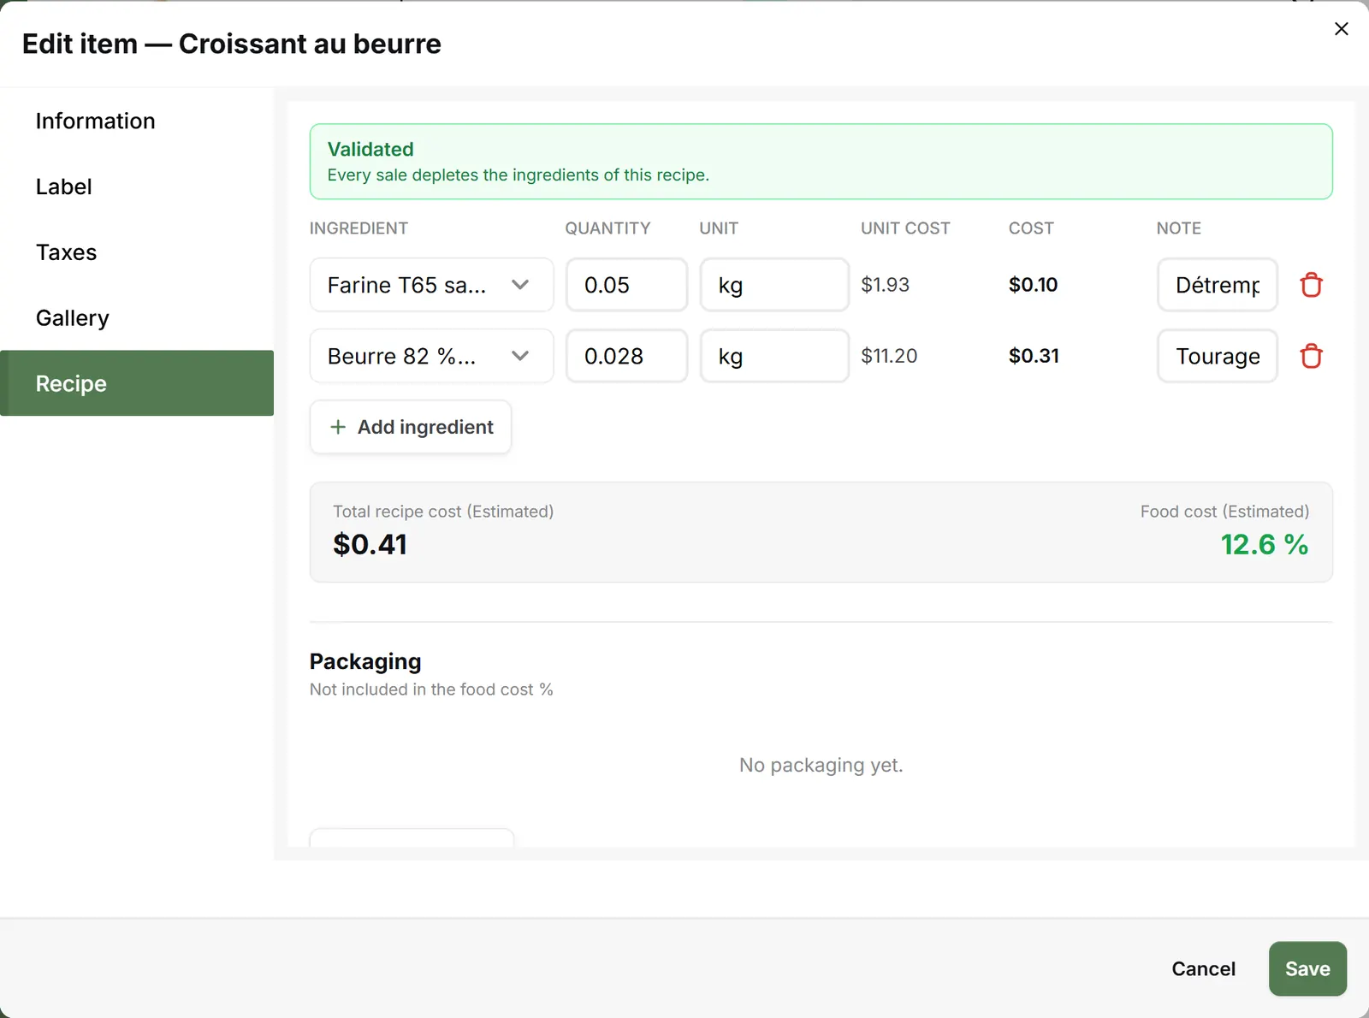Click the $0.31 cost value

click(x=1034, y=356)
